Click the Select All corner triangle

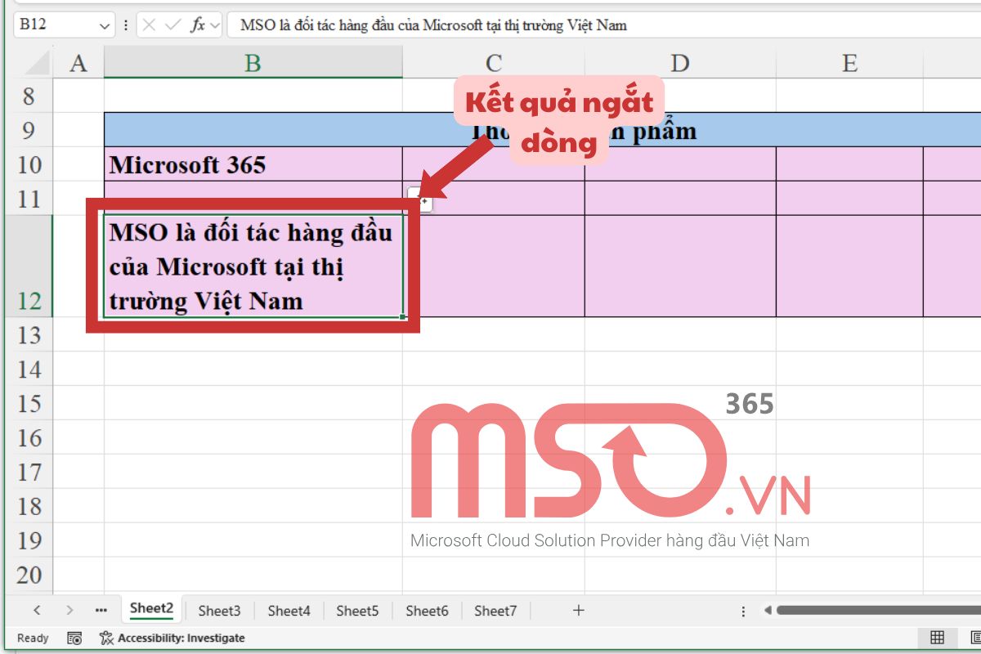(x=37, y=63)
